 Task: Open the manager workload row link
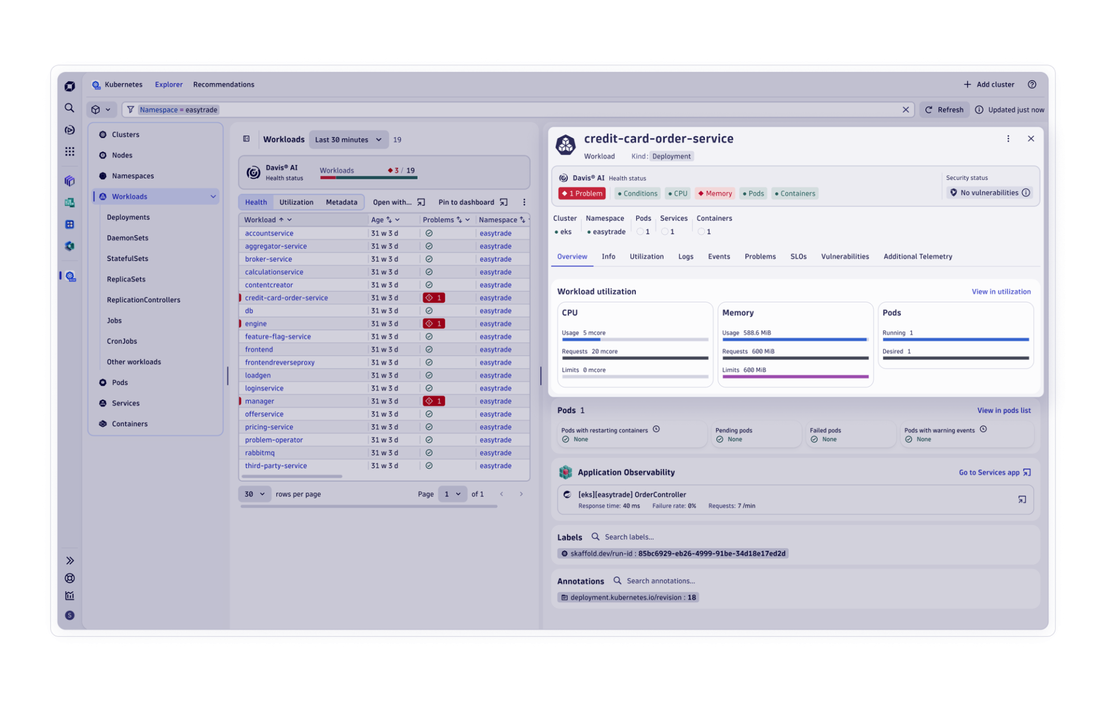pos(259,401)
